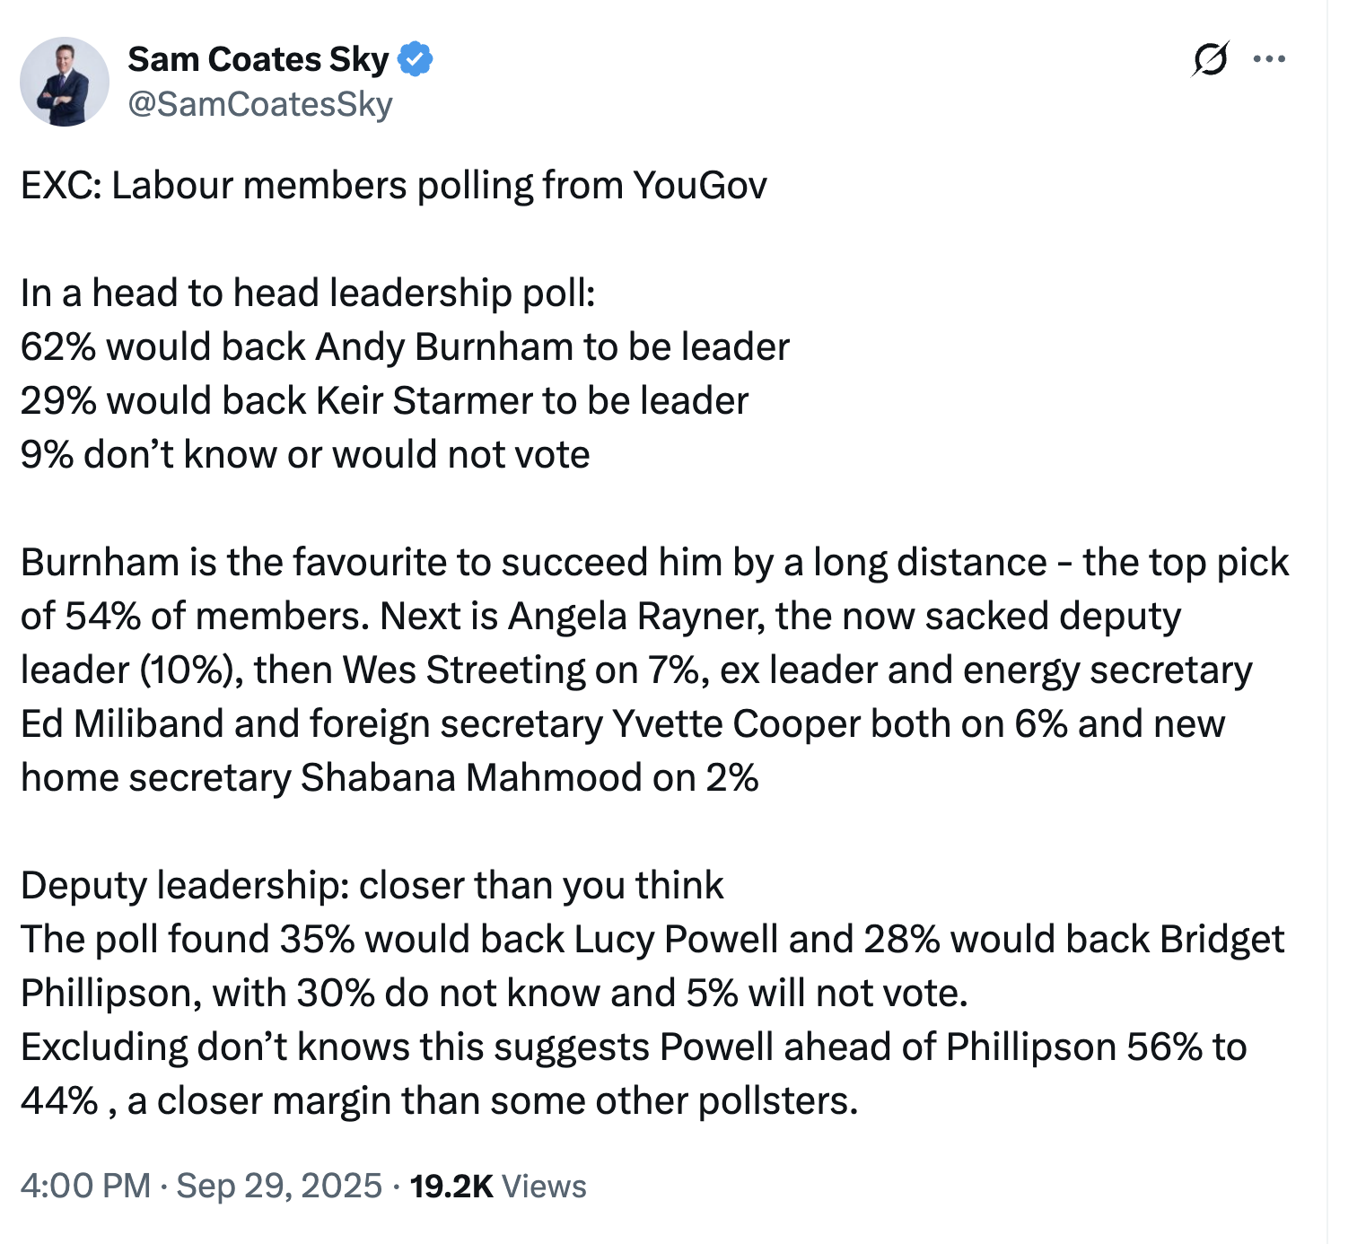The height and width of the screenshot is (1244, 1357).
Task: Click the Grok explain-post icon
Action: pyautogui.click(x=1210, y=60)
